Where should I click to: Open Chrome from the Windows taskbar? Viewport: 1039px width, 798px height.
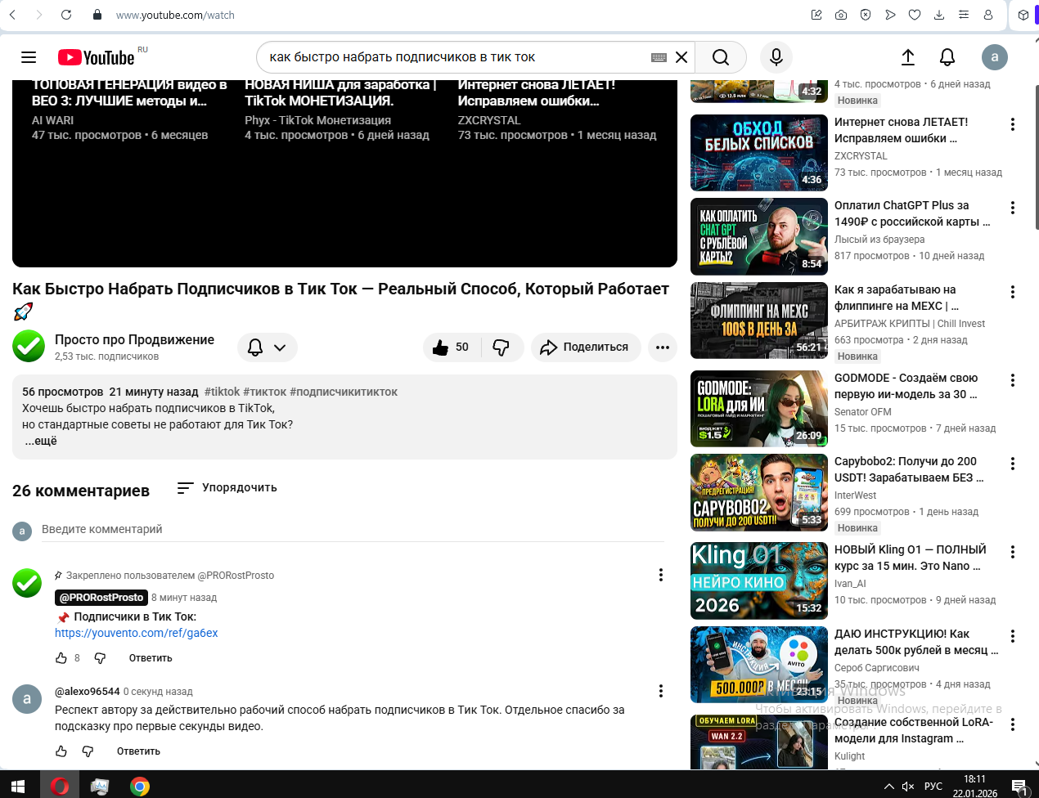click(140, 787)
